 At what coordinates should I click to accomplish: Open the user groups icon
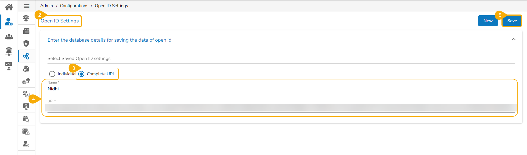(9, 36)
